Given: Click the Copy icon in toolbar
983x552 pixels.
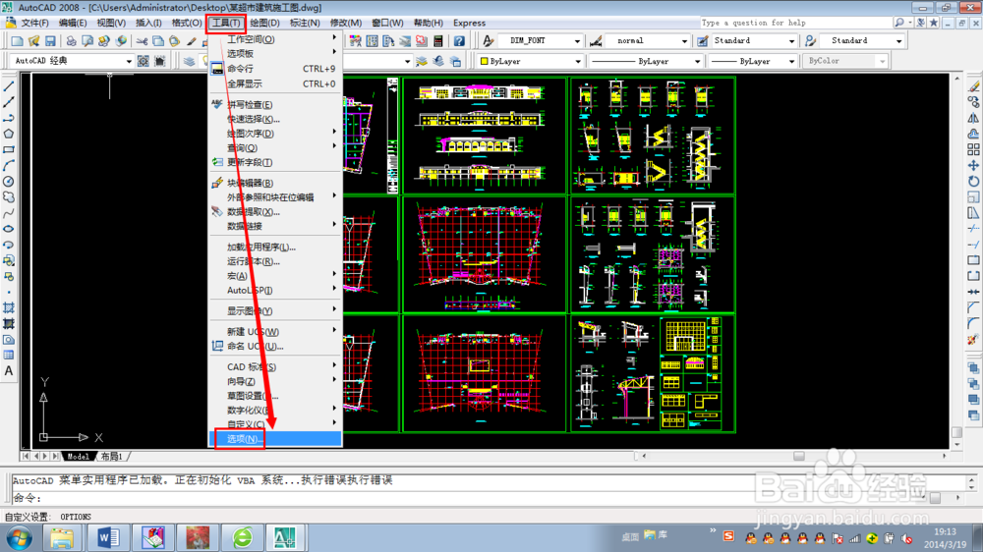Looking at the screenshot, I should point(158,40).
